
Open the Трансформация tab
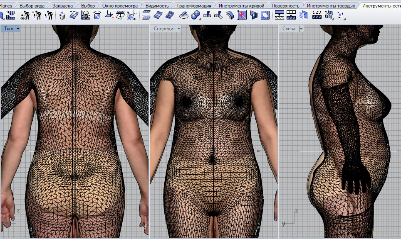pos(193,6)
